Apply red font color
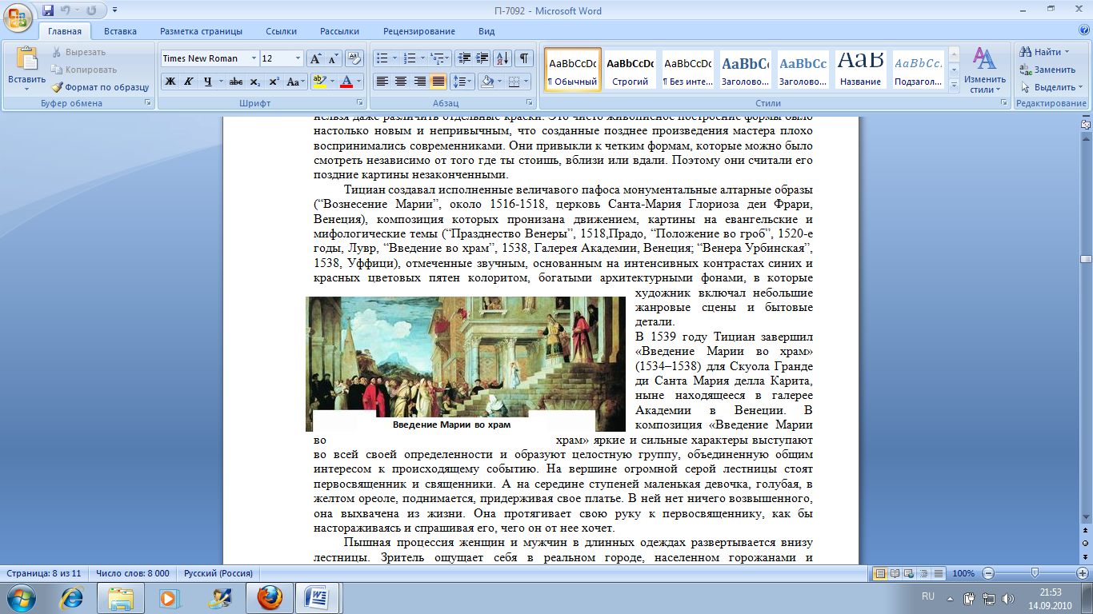1093x614 pixels. coord(346,82)
